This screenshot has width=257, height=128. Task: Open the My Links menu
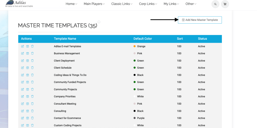point(171,4)
